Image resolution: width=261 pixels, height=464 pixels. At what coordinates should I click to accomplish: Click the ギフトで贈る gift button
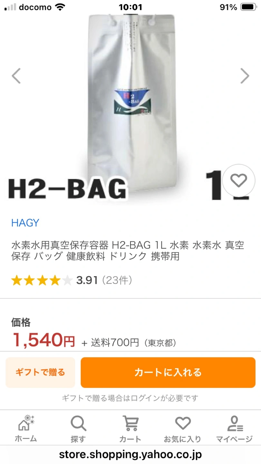(x=40, y=372)
